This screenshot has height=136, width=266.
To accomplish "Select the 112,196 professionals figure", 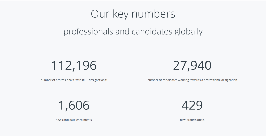I will [x=74, y=66].
